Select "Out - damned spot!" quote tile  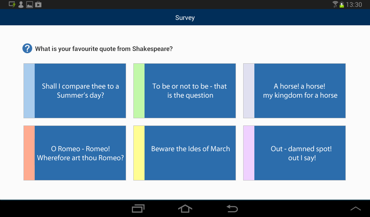tap(300, 153)
